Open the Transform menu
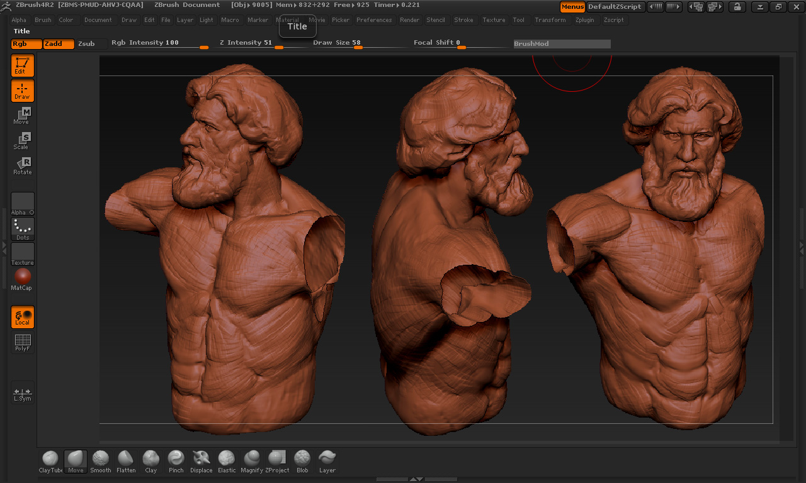 point(550,20)
